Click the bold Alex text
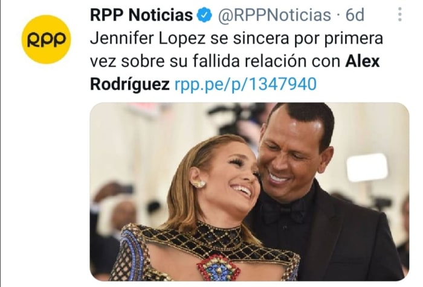 363,61
